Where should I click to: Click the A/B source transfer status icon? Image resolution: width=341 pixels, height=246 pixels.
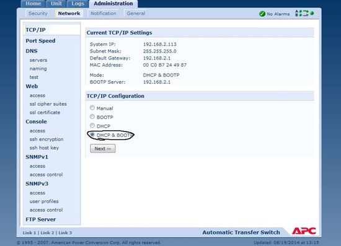click(304, 13)
